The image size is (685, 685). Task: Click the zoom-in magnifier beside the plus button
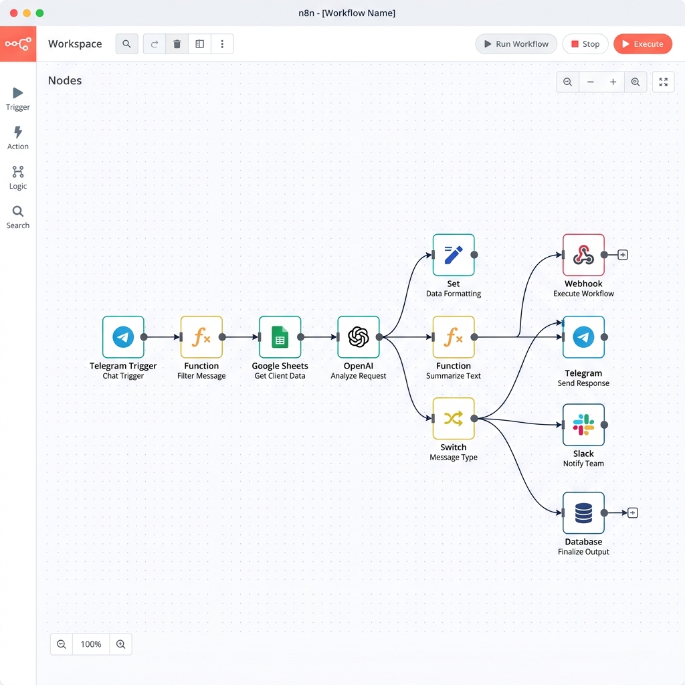pyautogui.click(x=635, y=82)
